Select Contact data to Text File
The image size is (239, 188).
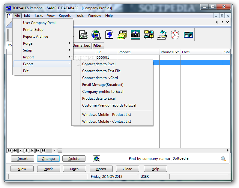(x=112, y=71)
